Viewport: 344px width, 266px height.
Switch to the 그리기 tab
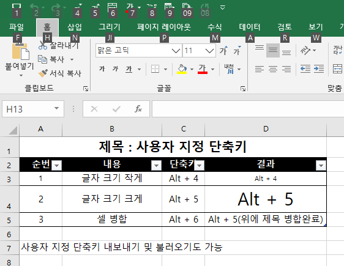110,27
